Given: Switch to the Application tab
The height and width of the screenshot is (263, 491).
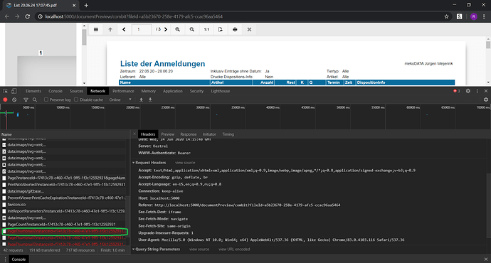Looking at the screenshot, I should click(172, 91).
